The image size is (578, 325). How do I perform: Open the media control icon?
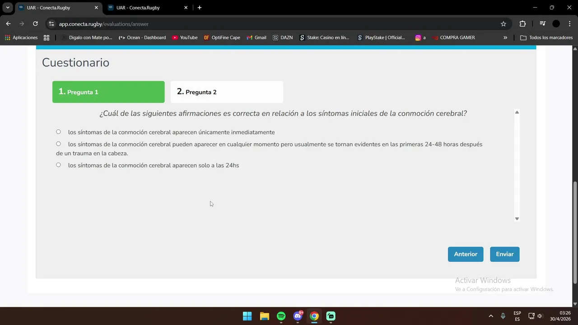[x=542, y=24]
